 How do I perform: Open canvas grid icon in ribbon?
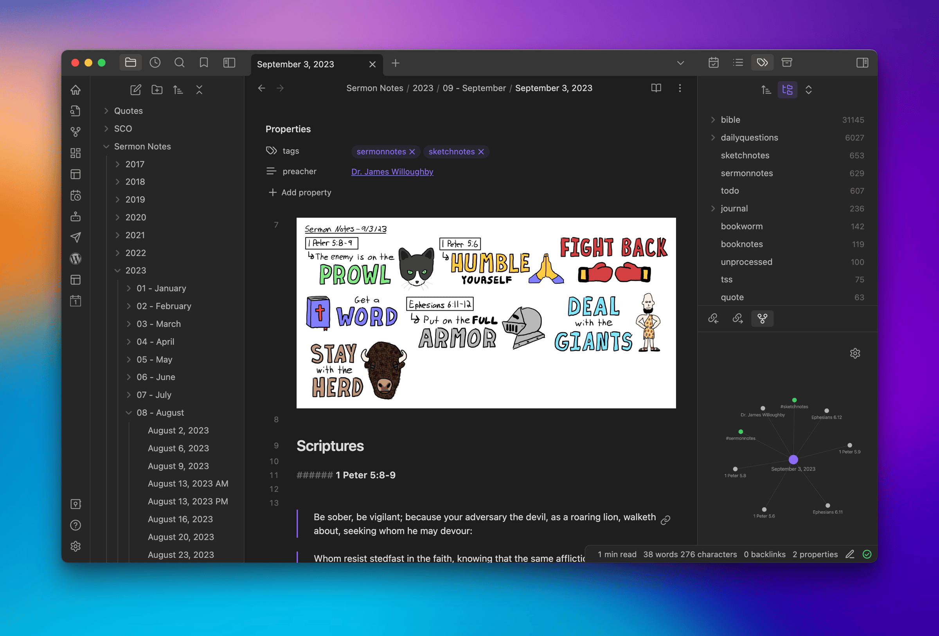coord(76,153)
